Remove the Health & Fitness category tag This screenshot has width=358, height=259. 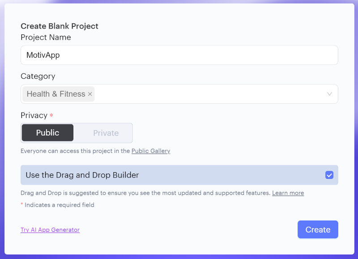(x=90, y=94)
